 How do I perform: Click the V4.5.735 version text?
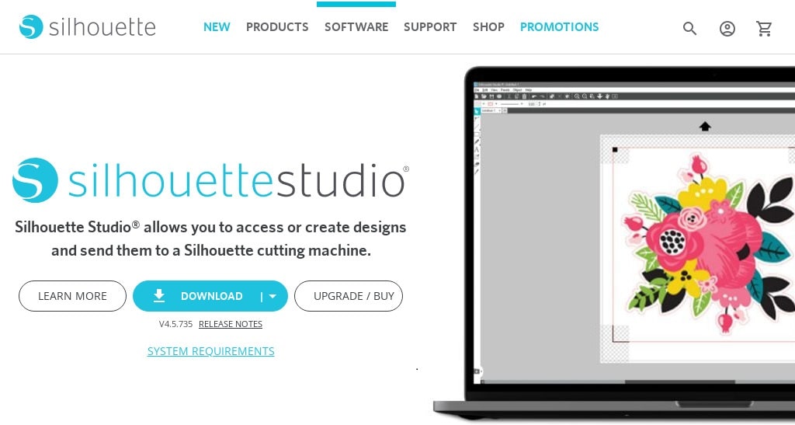176,324
